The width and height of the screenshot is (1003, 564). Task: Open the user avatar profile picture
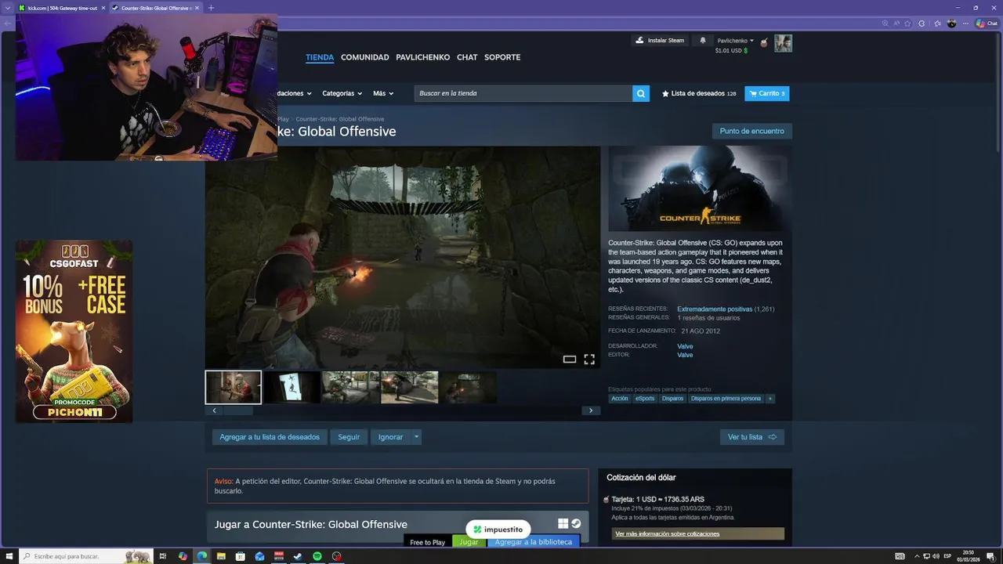783,43
